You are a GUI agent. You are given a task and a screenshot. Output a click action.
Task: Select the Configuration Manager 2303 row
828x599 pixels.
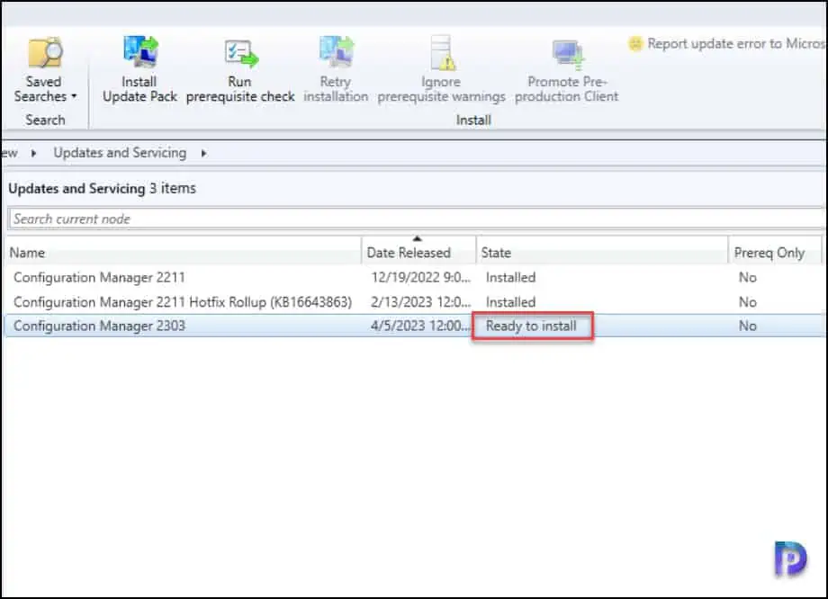pos(415,326)
